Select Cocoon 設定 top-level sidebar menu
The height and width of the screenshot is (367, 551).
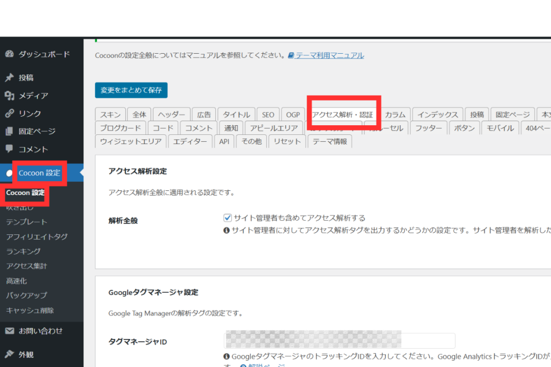coord(41,173)
